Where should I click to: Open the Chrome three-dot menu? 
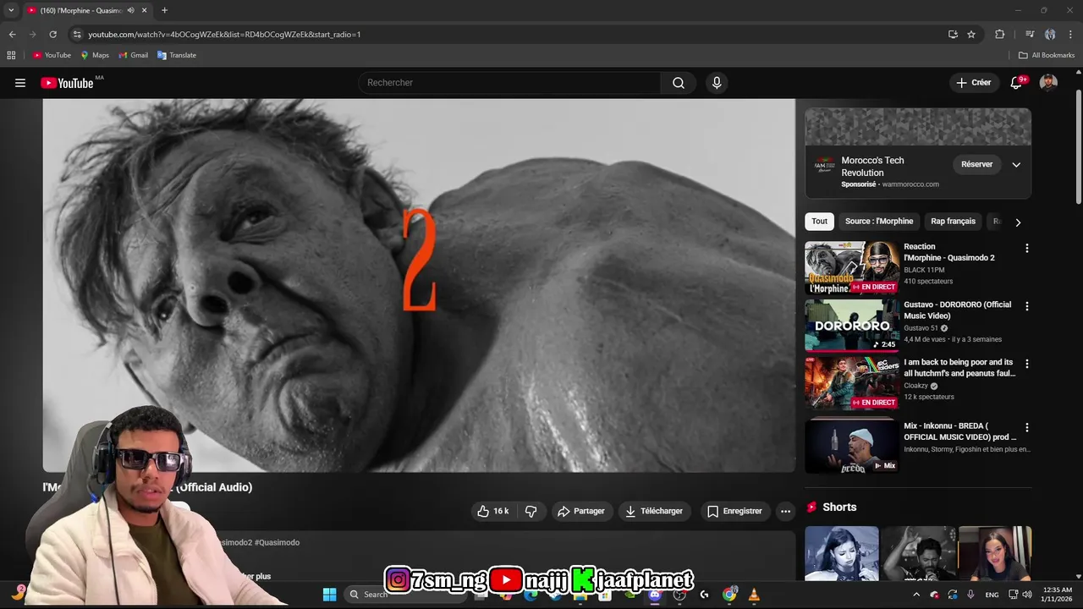pyautogui.click(x=1071, y=35)
